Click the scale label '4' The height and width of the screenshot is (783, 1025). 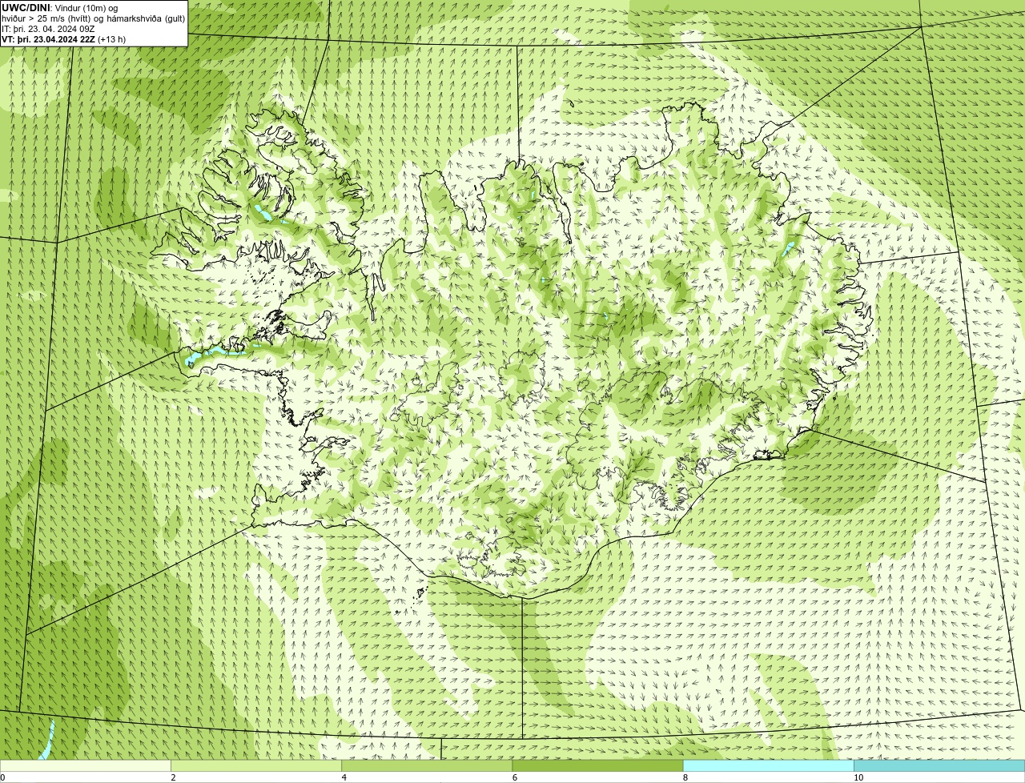pos(344,777)
